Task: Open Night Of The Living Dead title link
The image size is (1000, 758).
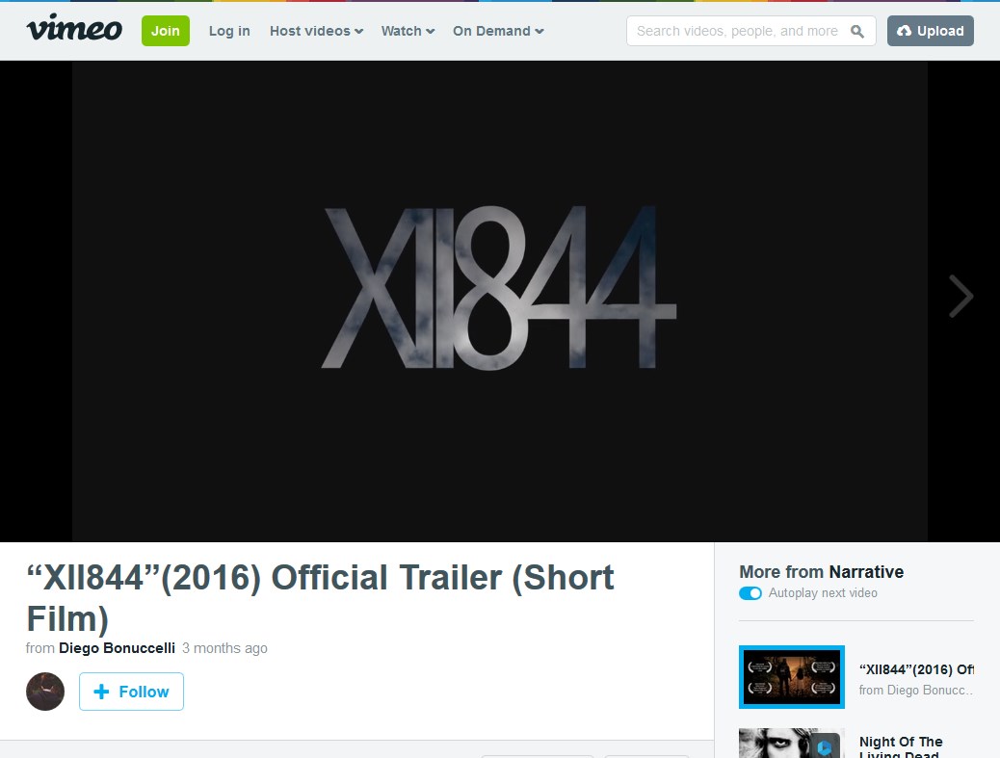Action: tap(902, 743)
